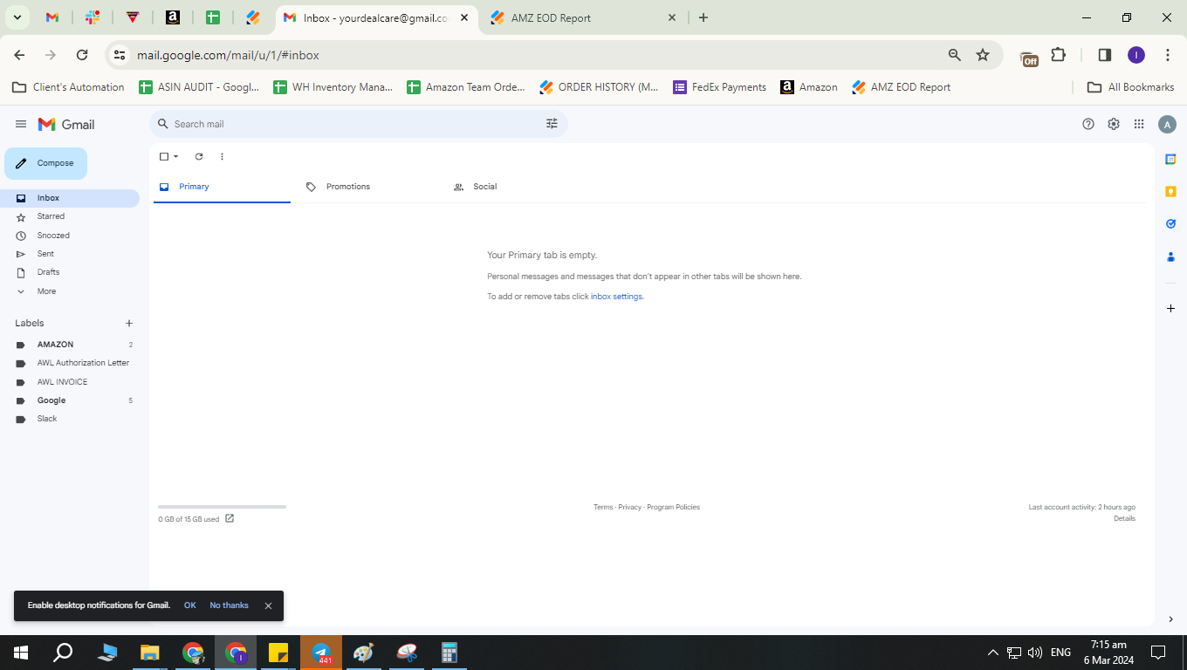Open Chrome three-dot menu
The height and width of the screenshot is (670, 1187).
[1168, 55]
